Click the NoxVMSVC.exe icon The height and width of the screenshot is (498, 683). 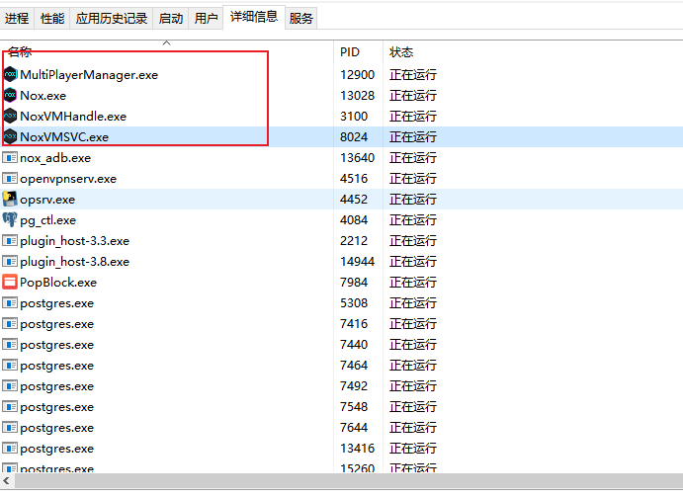tap(10, 136)
